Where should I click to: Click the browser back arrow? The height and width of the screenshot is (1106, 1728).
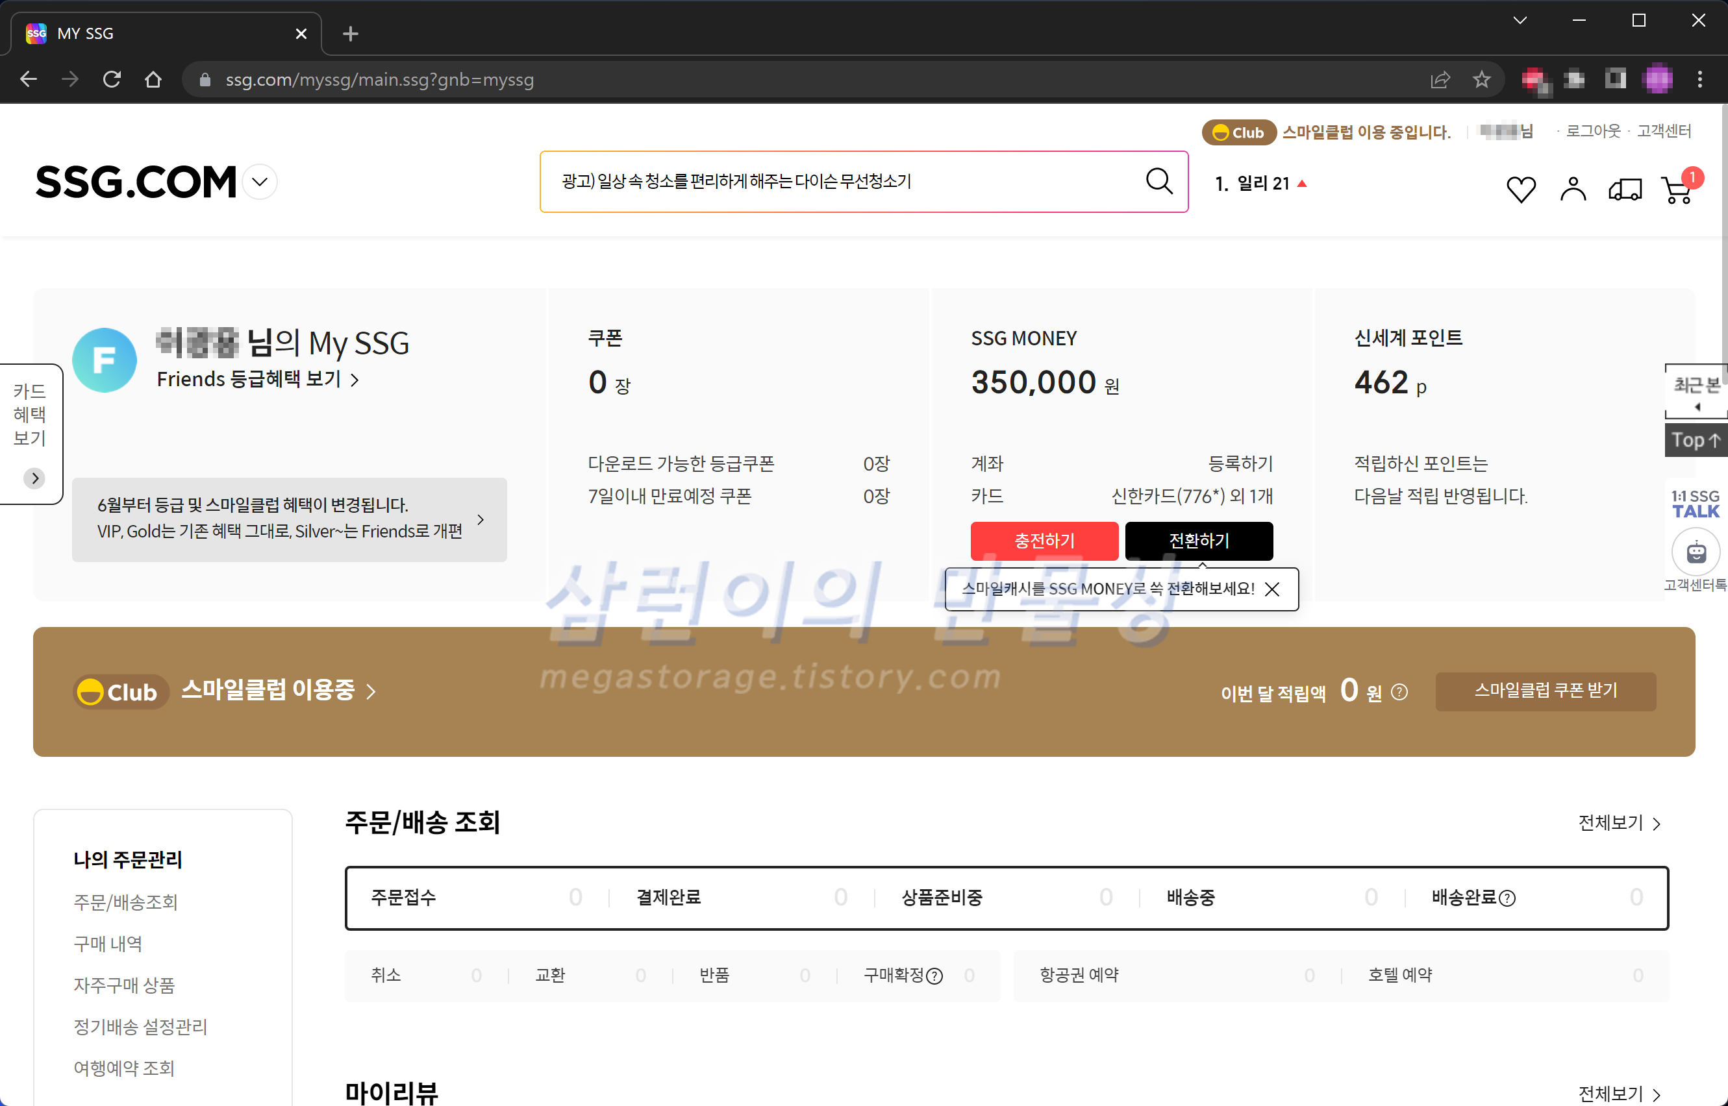point(29,79)
